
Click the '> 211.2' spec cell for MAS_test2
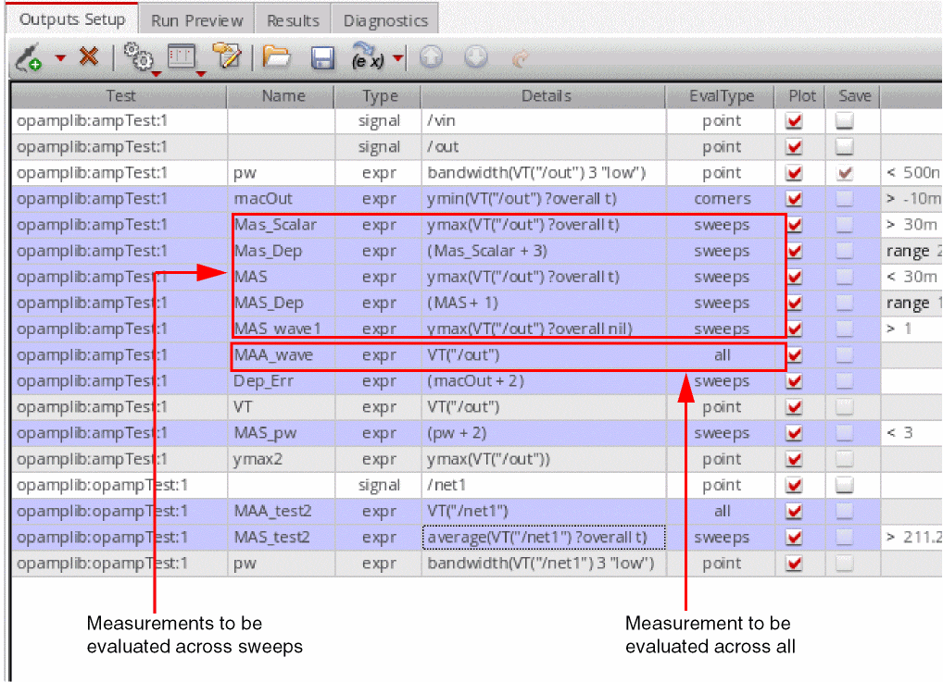click(x=912, y=538)
